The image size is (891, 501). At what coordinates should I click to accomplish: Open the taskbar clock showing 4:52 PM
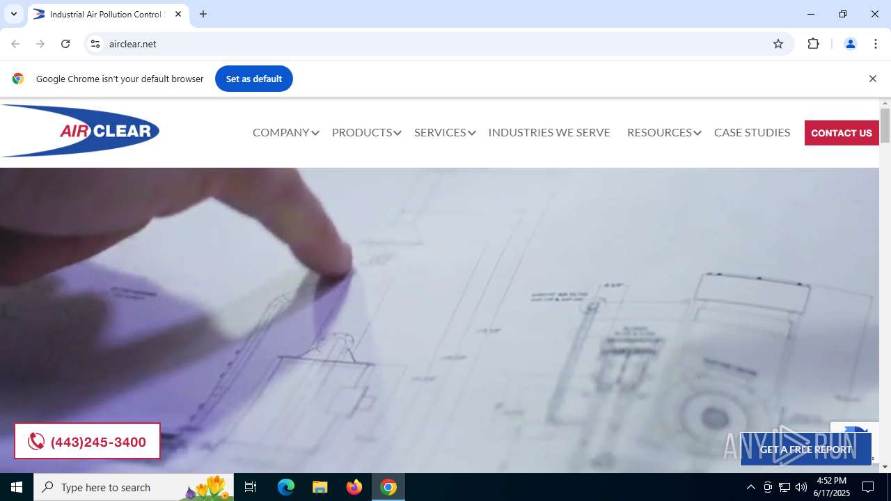coord(832,487)
